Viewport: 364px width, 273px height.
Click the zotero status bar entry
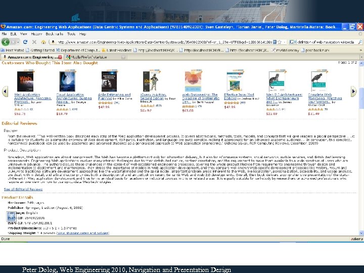coord(357,239)
